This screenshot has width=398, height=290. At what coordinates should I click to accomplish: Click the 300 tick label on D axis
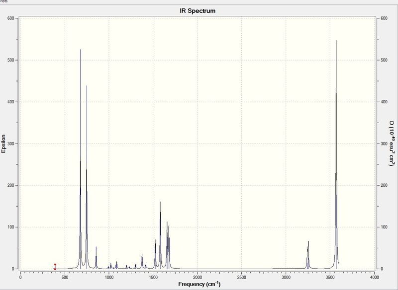pyautogui.click(x=384, y=144)
